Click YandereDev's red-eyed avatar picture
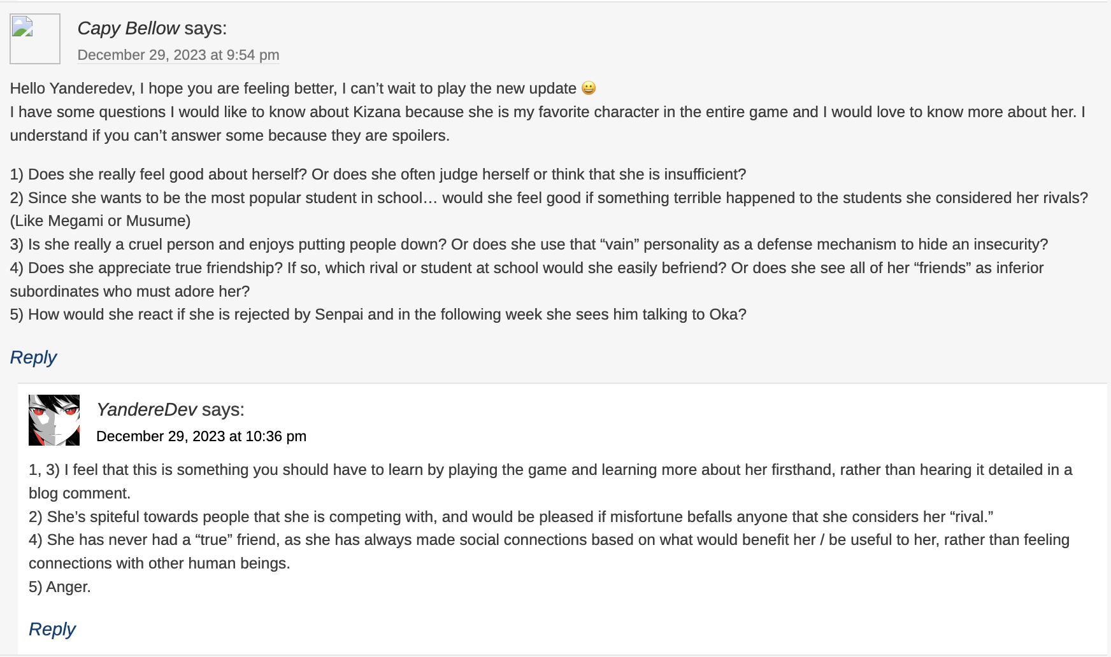Screen dimensions: 1111x657 54,420
